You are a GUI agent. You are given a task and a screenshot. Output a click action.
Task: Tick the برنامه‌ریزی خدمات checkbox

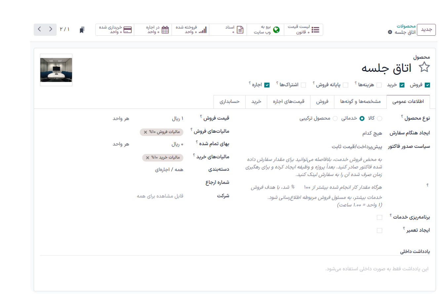(380, 217)
